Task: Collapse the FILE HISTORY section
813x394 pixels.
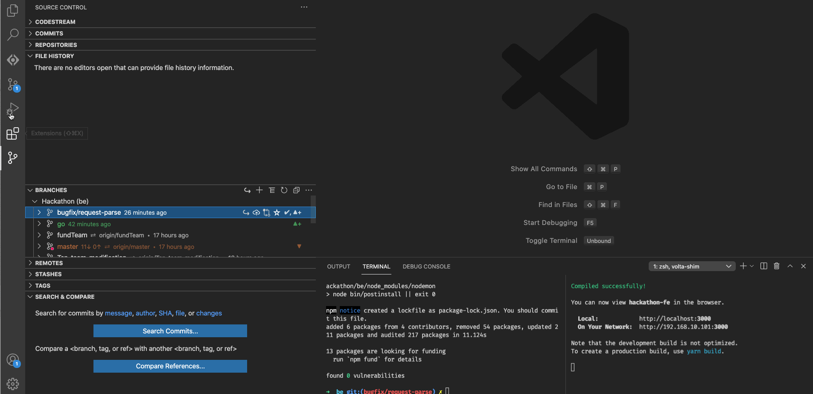Action: (x=171, y=56)
